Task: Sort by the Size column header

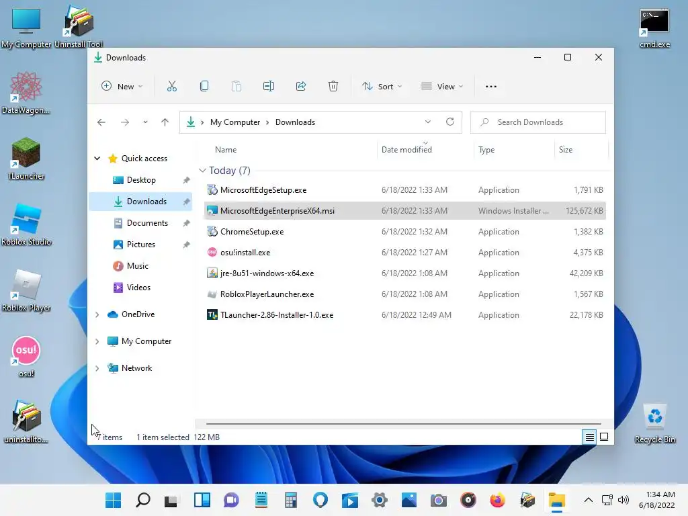Action: (x=566, y=150)
